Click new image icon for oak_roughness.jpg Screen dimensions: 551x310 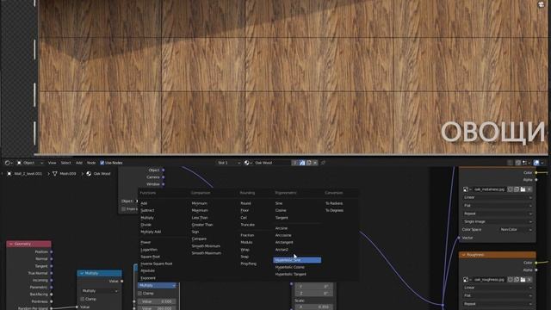[517, 280]
